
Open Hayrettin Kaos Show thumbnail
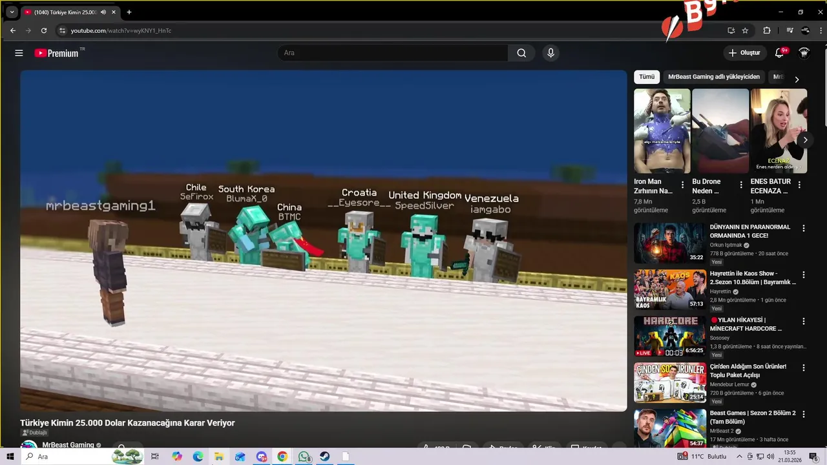point(670,289)
